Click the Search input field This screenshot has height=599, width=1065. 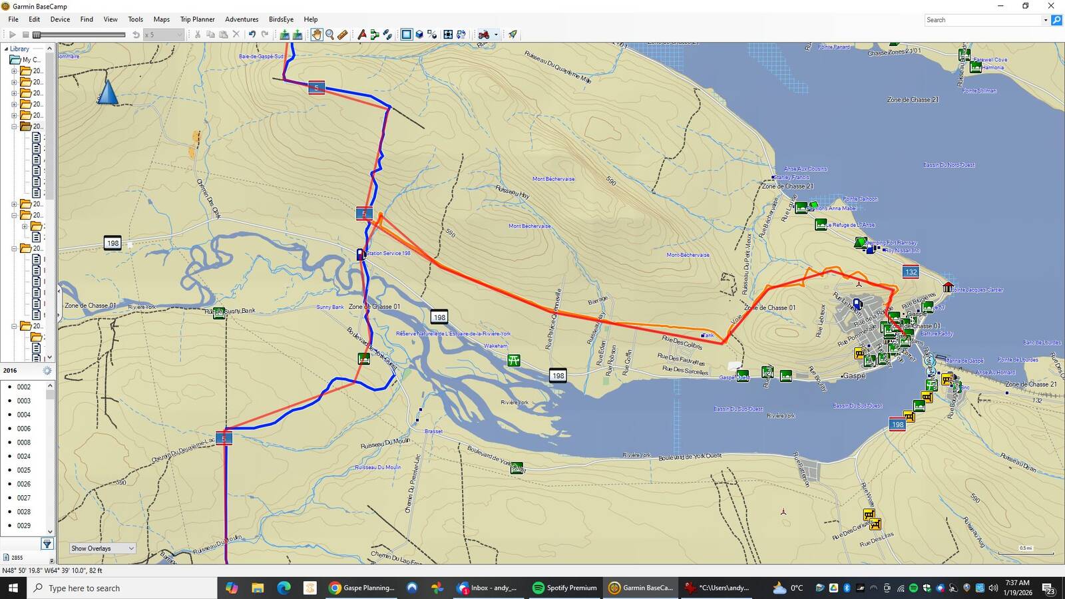982,20
